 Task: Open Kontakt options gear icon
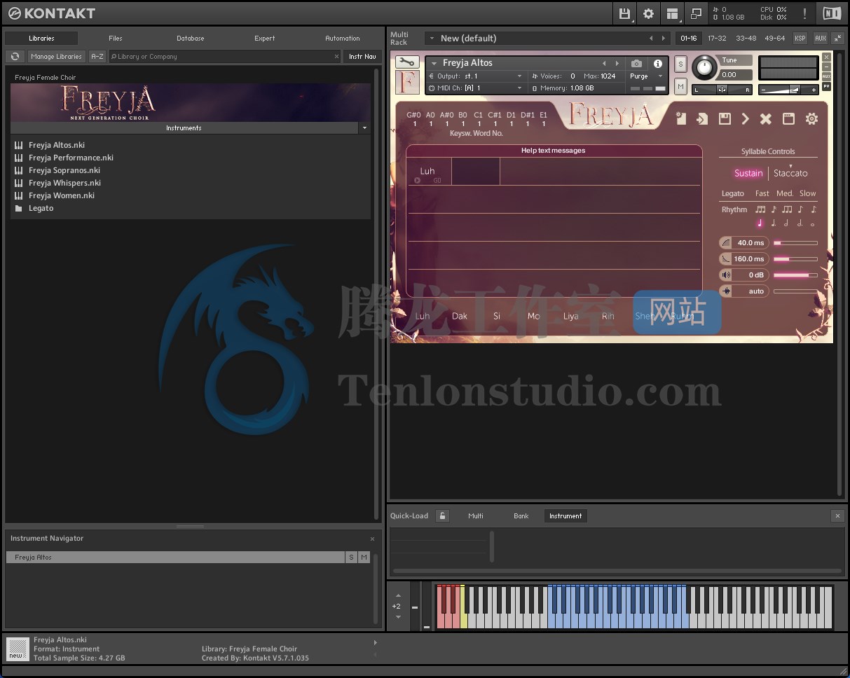(x=649, y=13)
